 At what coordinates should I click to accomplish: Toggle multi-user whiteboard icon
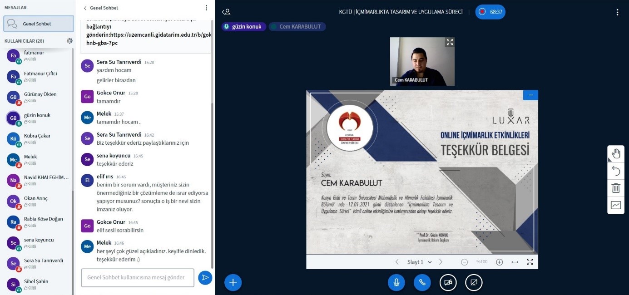pos(616,205)
